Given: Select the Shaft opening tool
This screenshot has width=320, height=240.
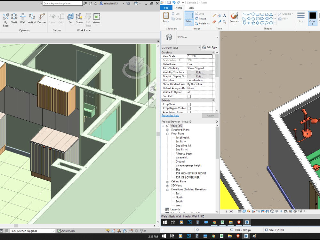Looking at the screenshot, I should pos(14,18).
